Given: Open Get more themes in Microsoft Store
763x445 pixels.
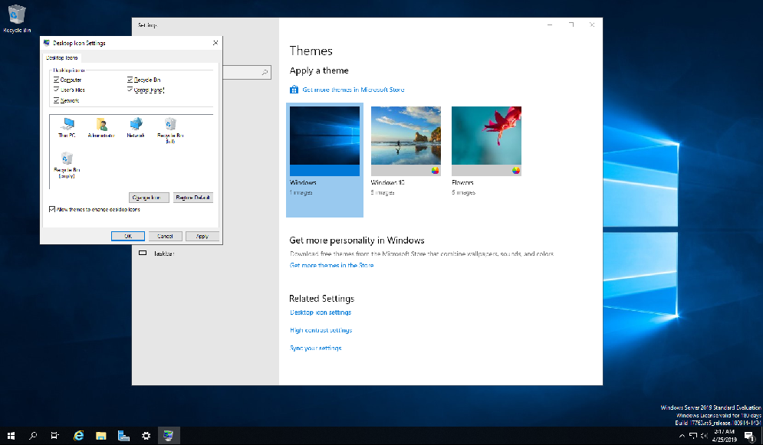Looking at the screenshot, I should pyautogui.click(x=354, y=89).
